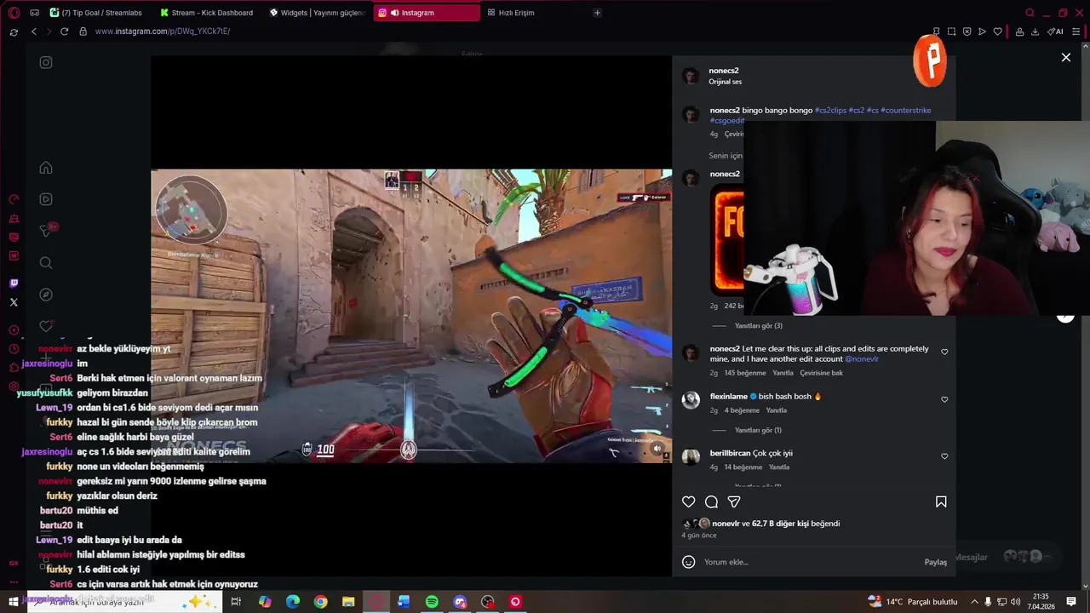Click the address bar URL

[163, 32]
